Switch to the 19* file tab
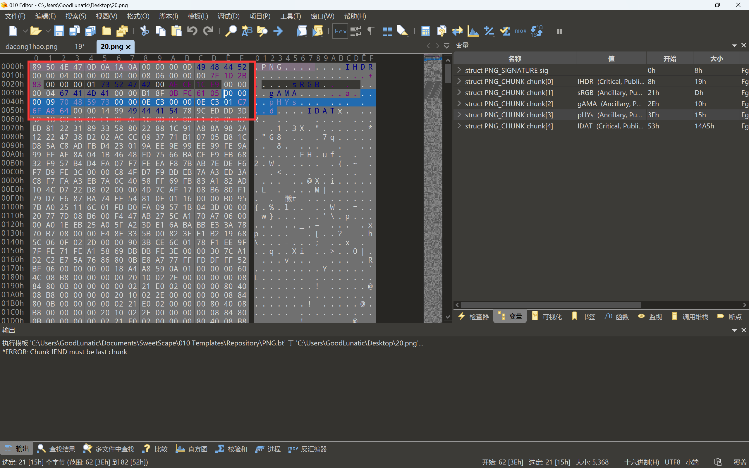 [x=80, y=47]
